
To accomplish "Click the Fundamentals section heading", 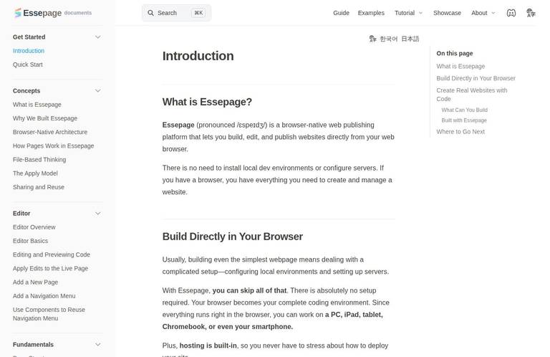I will pos(33,344).
